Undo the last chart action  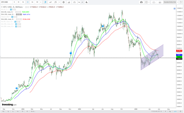pos(79,2)
